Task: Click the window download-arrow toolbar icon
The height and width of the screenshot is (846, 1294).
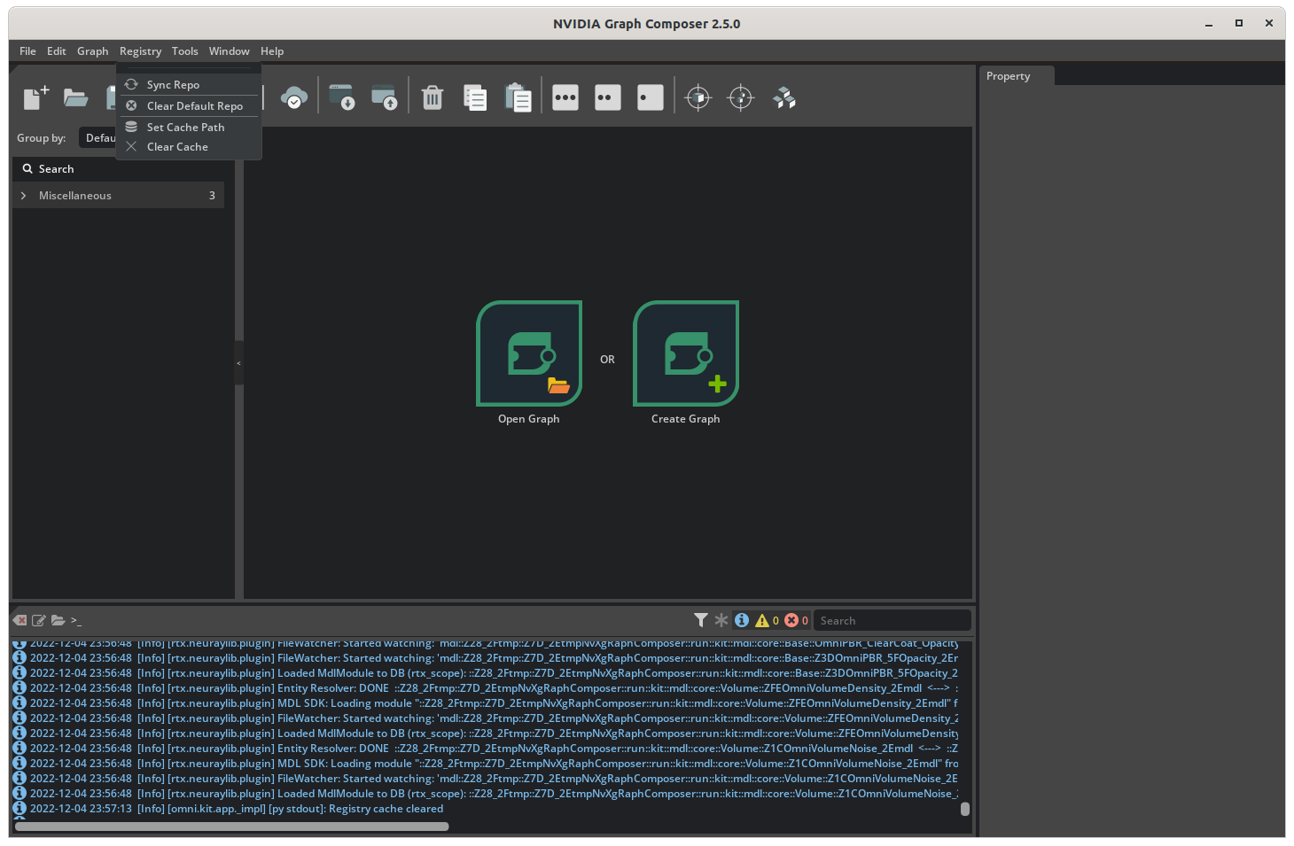Action: 341,97
